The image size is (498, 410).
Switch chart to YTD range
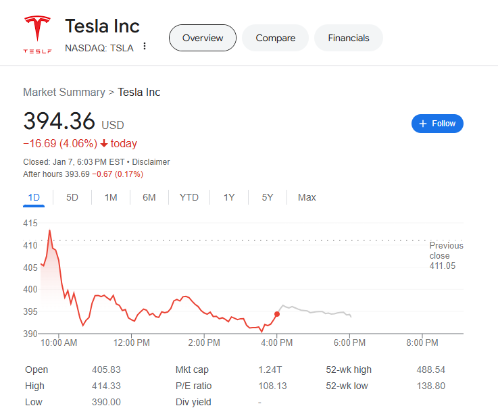tap(189, 197)
